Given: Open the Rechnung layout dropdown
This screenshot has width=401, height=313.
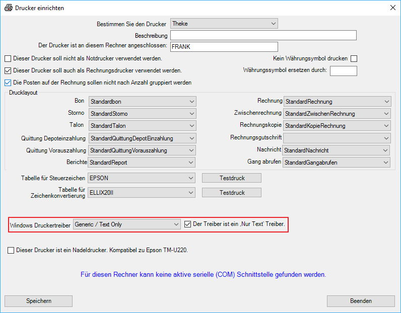Looking at the screenshot, I should pyautogui.click(x=337, y=101).
